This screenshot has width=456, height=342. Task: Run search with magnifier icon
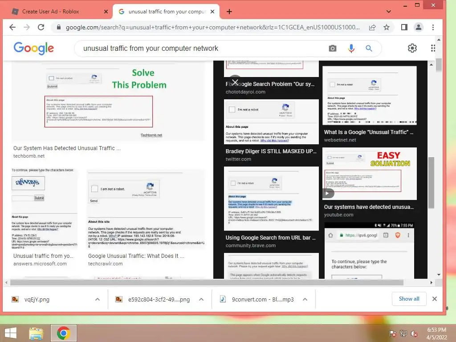click(369, 48)
